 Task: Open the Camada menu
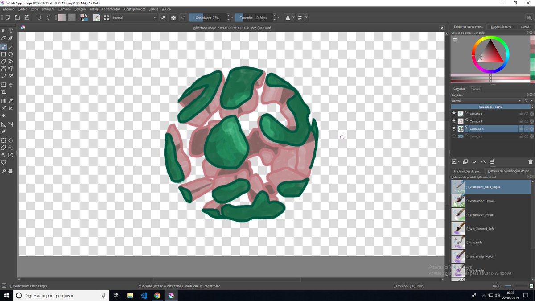[65, 9]
